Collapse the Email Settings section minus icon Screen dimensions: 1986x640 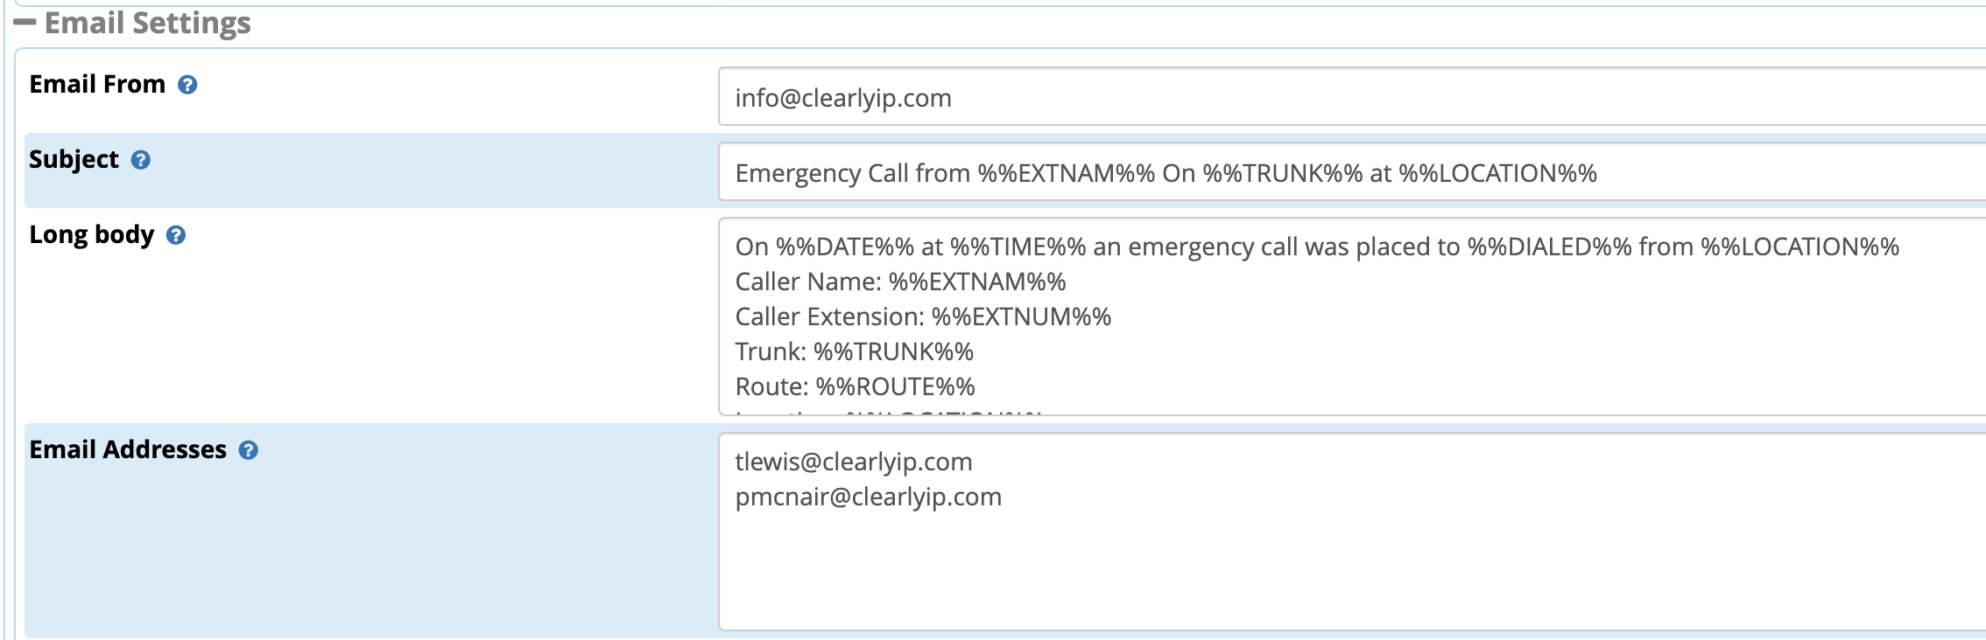[x=25, y=23]
